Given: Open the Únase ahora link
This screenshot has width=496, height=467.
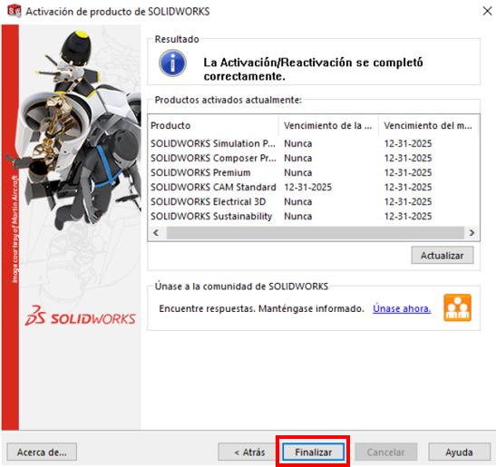Looking at the screenshot, I should (402, 308).
